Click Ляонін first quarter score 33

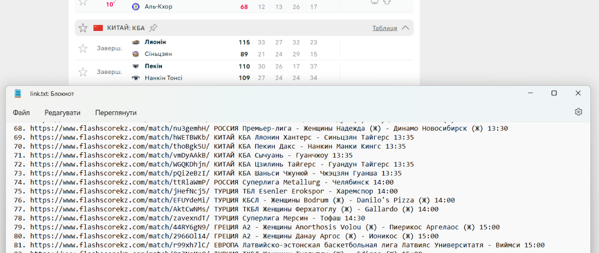[x=262, y=42]
